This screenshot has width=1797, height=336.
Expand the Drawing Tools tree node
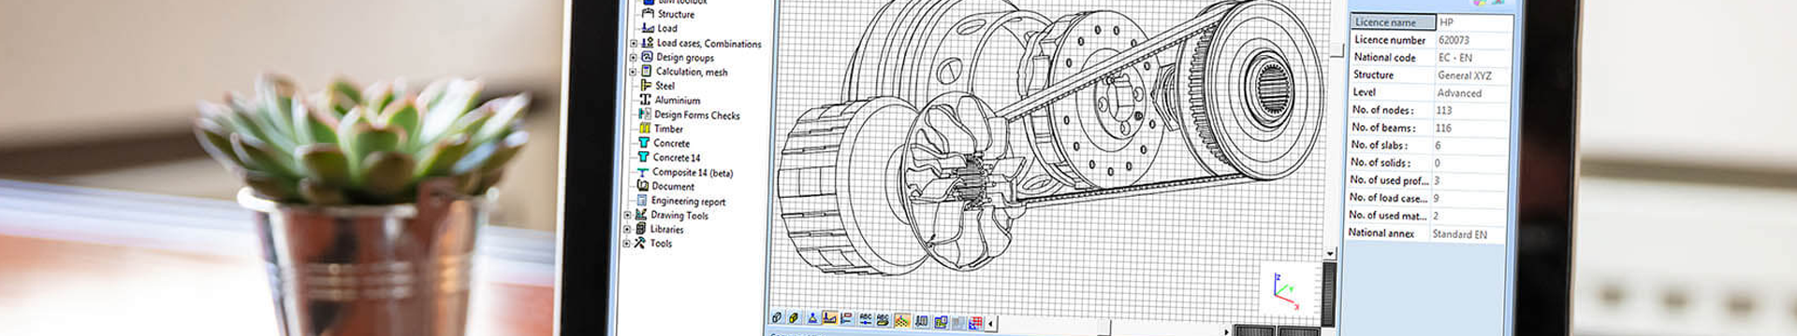pyautogui.click(x=627, y=215)
